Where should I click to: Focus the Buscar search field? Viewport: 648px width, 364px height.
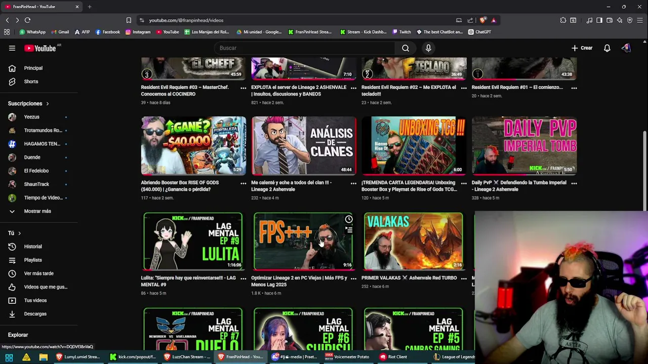tap(304, 48)
